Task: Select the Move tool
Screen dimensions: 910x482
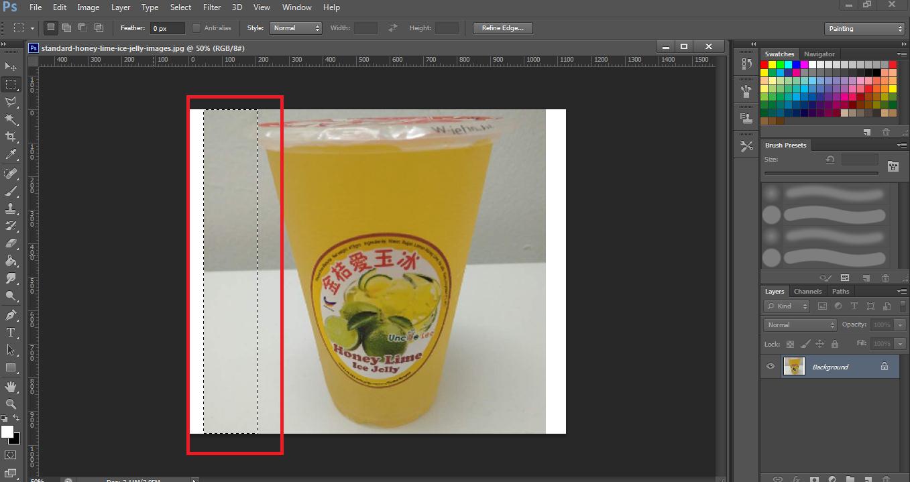Action: coord(11,66)
